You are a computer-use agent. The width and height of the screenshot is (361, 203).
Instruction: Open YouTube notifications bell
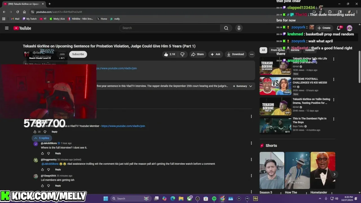pos(339,28)
